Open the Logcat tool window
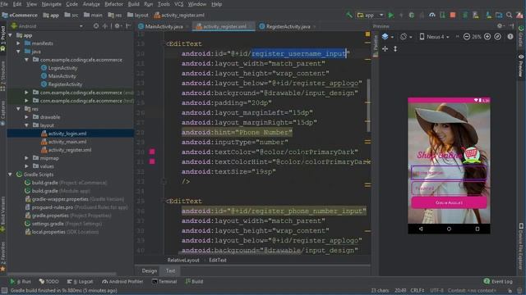526x295 pixels. tap(80, 282)
